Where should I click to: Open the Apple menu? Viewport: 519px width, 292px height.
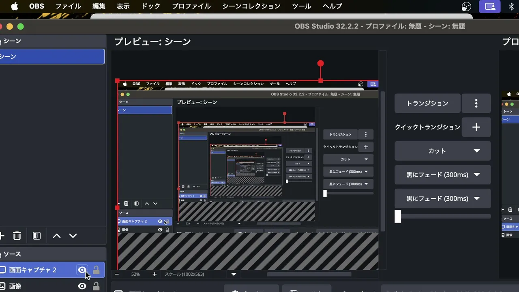coord(15,6)
